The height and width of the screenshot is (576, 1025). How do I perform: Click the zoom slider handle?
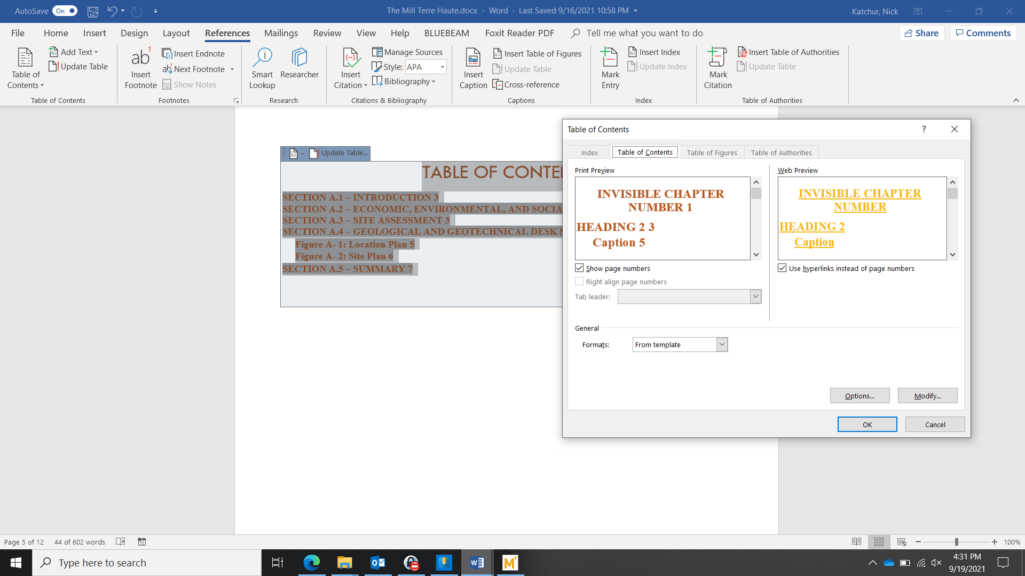pos(957,542)
